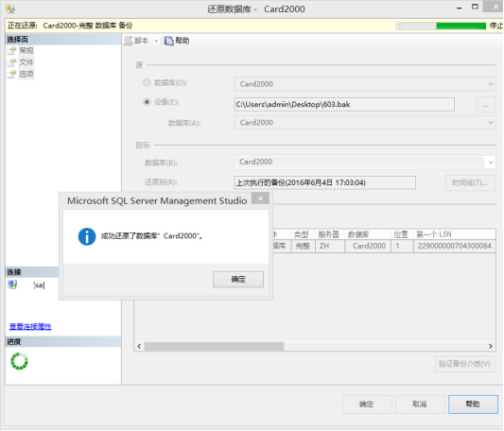Confirm the success message with 确定
504x431 pixels.
[x=238, y=279]
